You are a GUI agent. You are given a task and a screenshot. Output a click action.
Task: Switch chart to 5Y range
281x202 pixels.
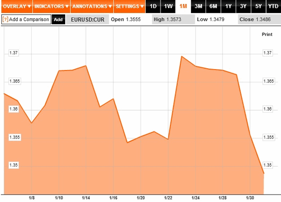[259, 7]
